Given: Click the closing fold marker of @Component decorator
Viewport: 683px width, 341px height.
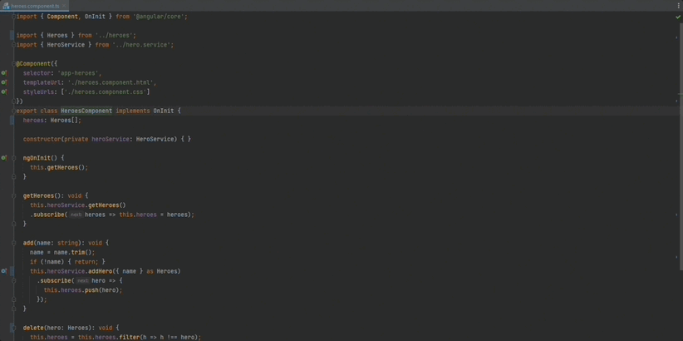Looking at the screenshot, I should [13, 101].
